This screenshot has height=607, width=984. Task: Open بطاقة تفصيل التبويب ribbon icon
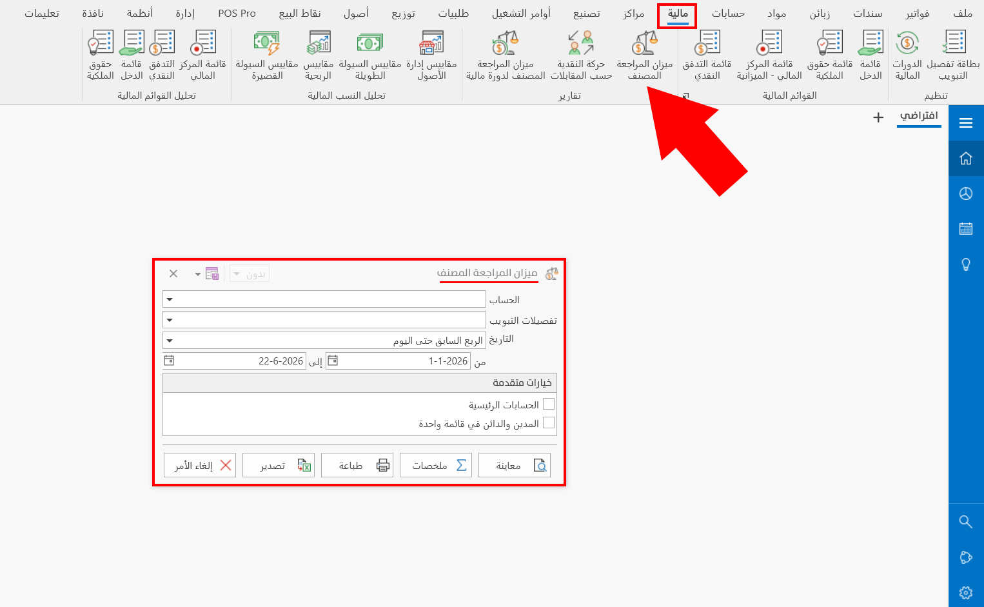953,55
